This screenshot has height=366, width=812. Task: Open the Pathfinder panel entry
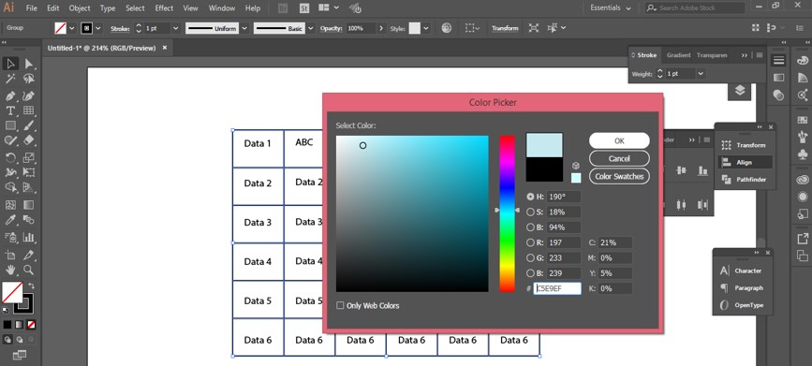(746, 180)
